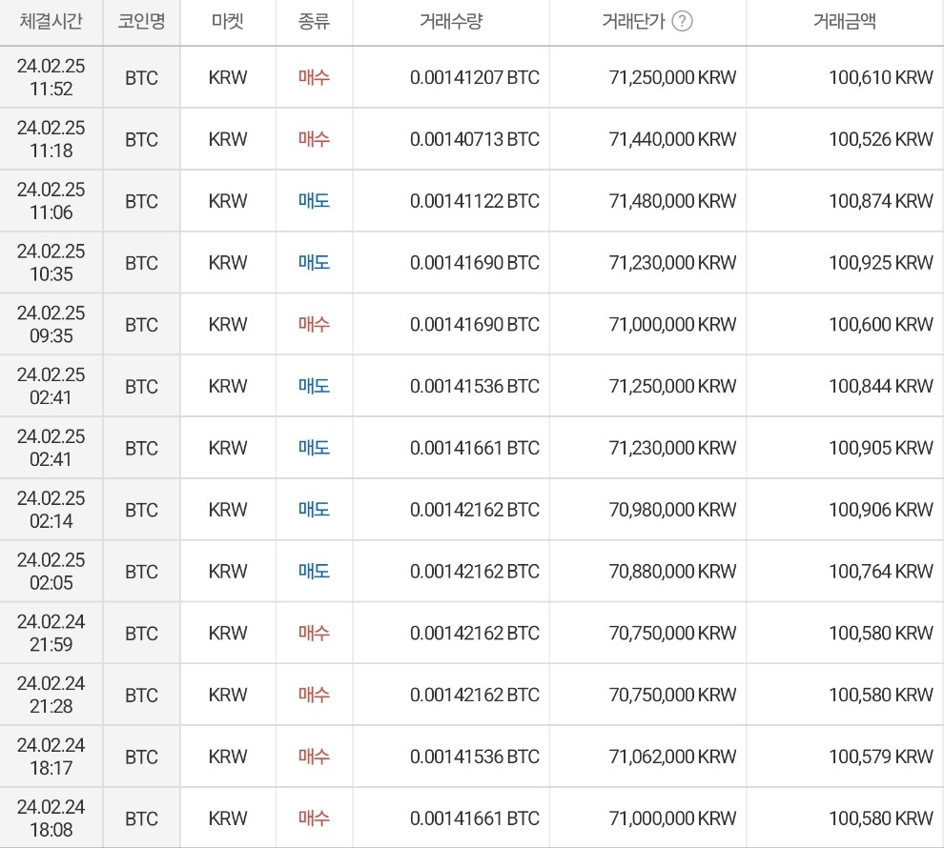Select the 24.02.25 02:05 timestamp cell

pyautogui.click(x=51, y=572)
